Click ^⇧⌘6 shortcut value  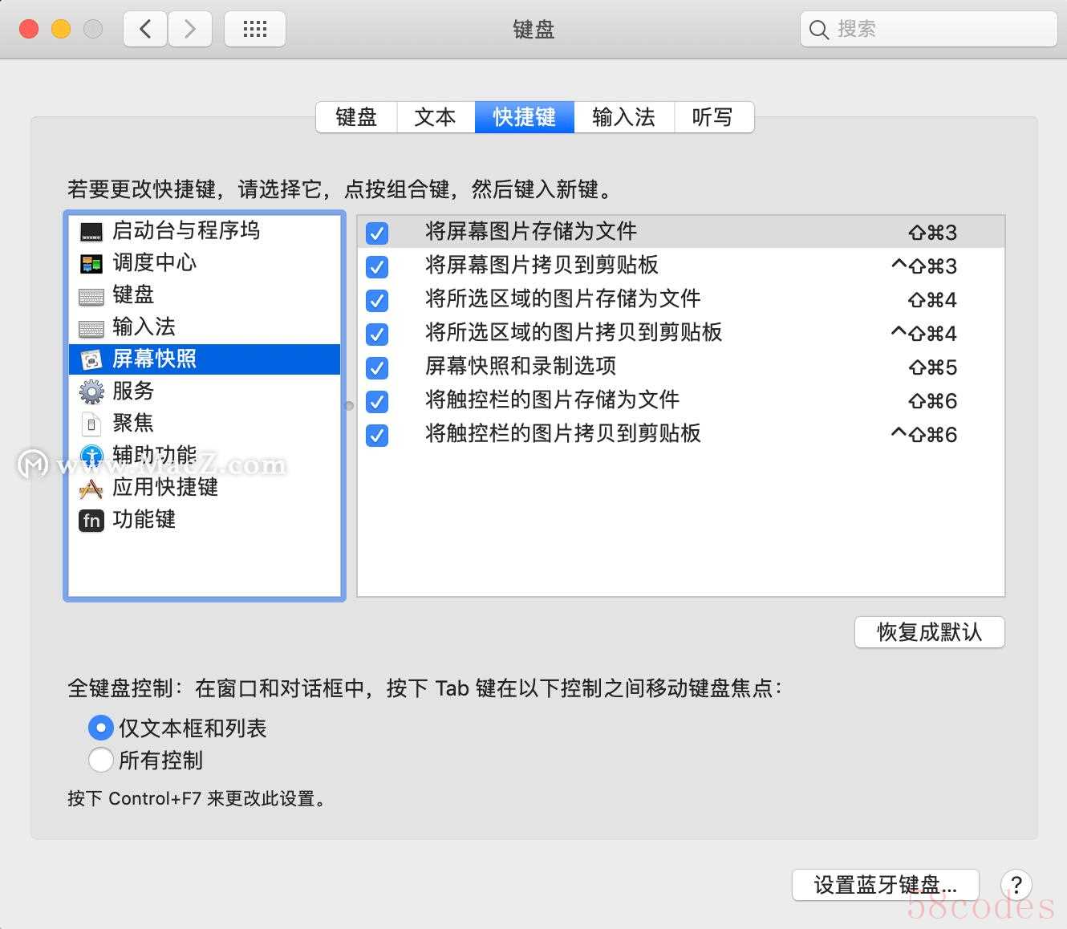[924, 435]
